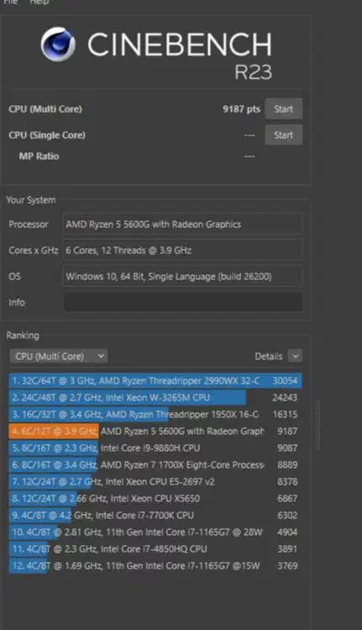The height and width of the screenshot is (630, 362).
Task: Select the Threadripper 1950X ranking row
Action: (155, 415)
